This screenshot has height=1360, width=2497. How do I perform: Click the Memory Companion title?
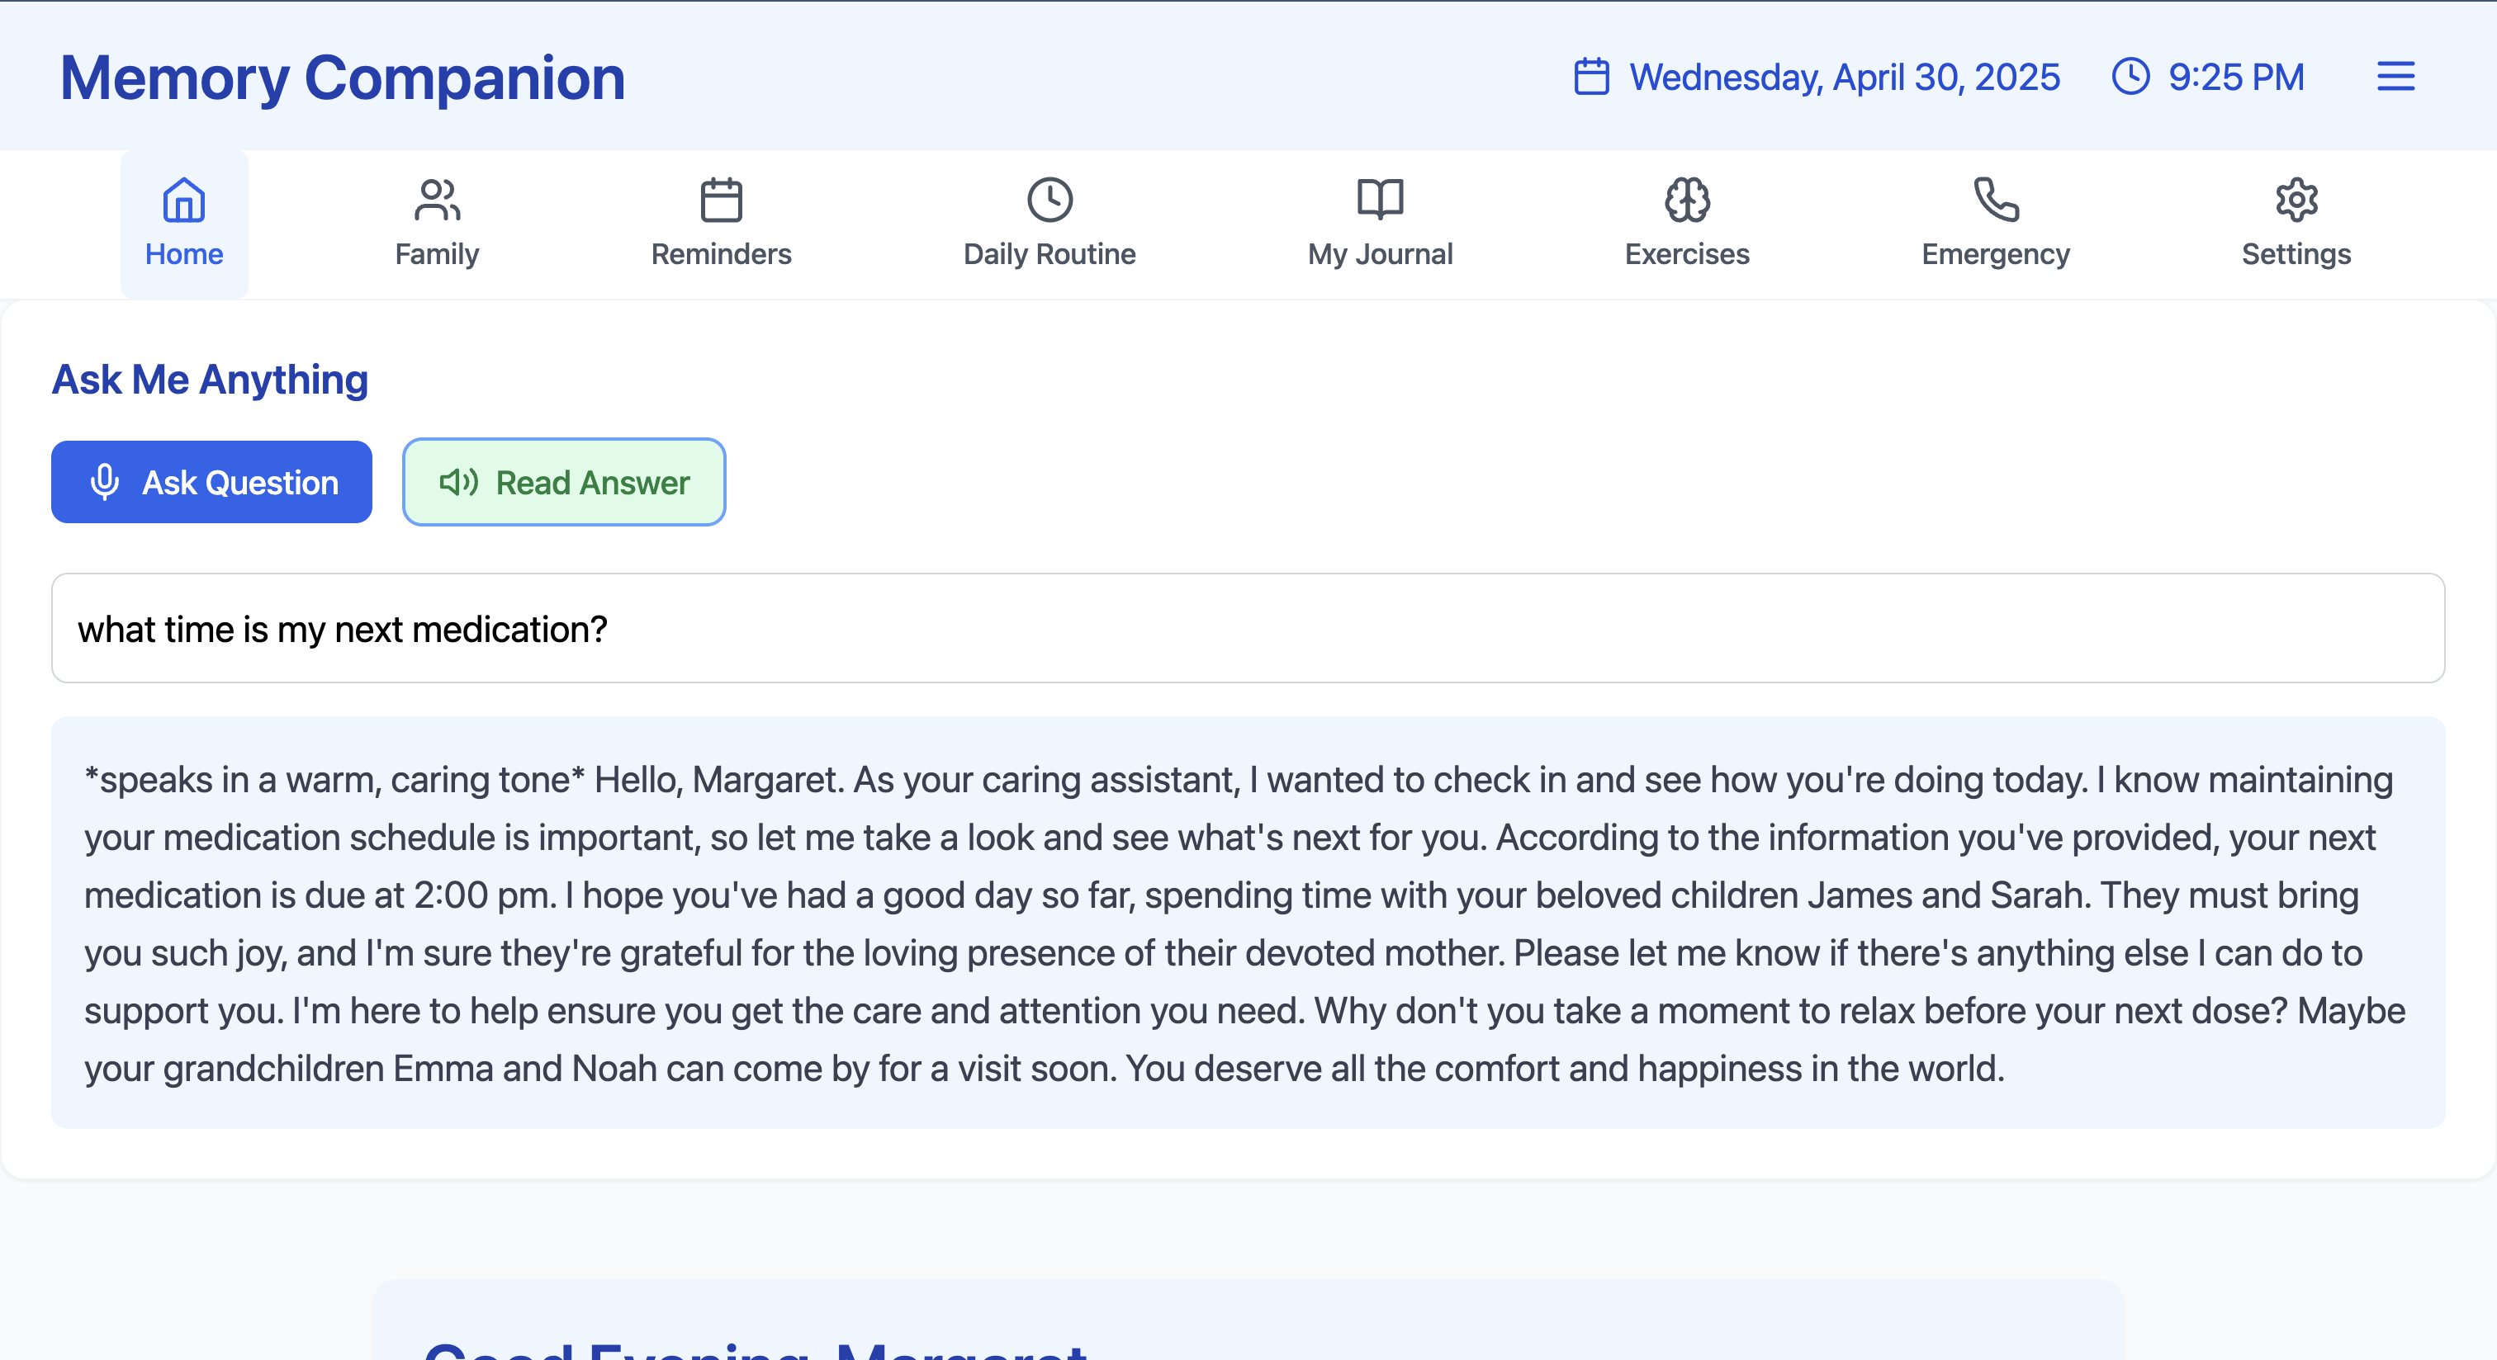[x=342, y=78]
